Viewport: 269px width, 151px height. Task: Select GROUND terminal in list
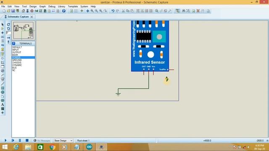tap(24, 60)
